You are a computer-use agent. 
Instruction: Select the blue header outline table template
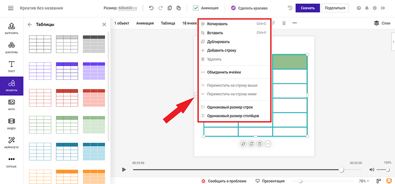(x=67, y=152)
